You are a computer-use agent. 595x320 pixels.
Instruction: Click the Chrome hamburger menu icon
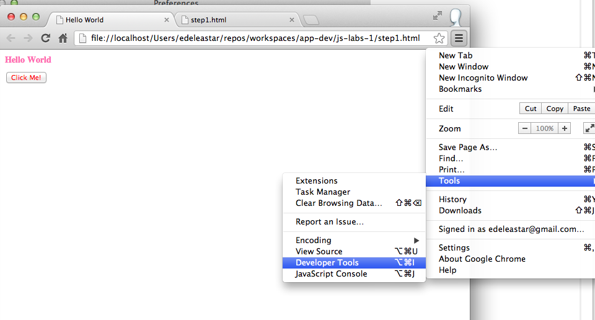459,38
